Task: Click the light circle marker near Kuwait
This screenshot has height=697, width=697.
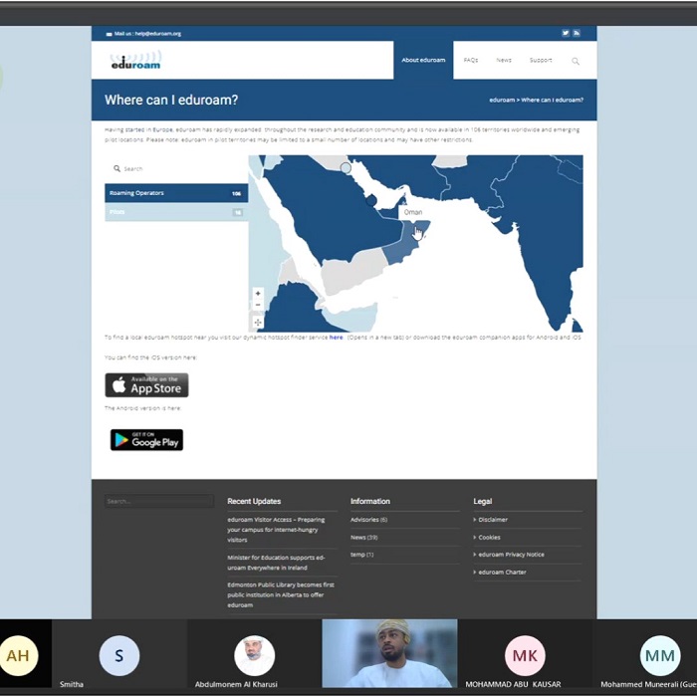Action: point(346,167)
